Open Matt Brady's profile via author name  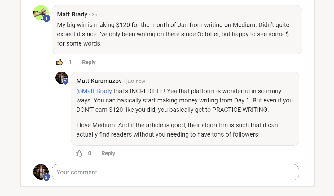point(72,14)
